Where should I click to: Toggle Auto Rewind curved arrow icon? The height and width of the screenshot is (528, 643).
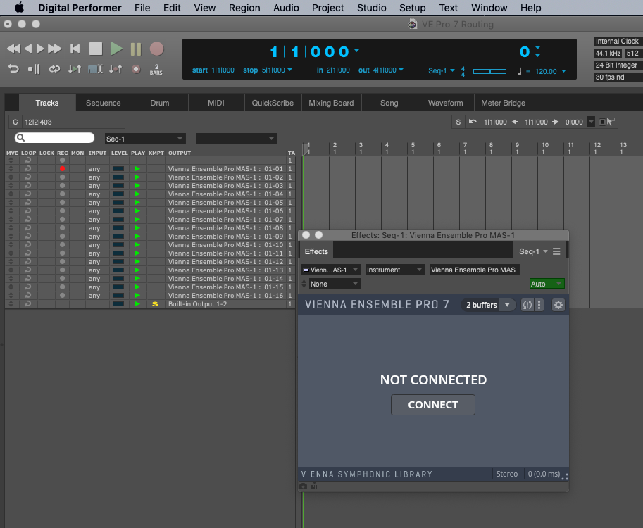pyautogui.click(x=13, y=69)
